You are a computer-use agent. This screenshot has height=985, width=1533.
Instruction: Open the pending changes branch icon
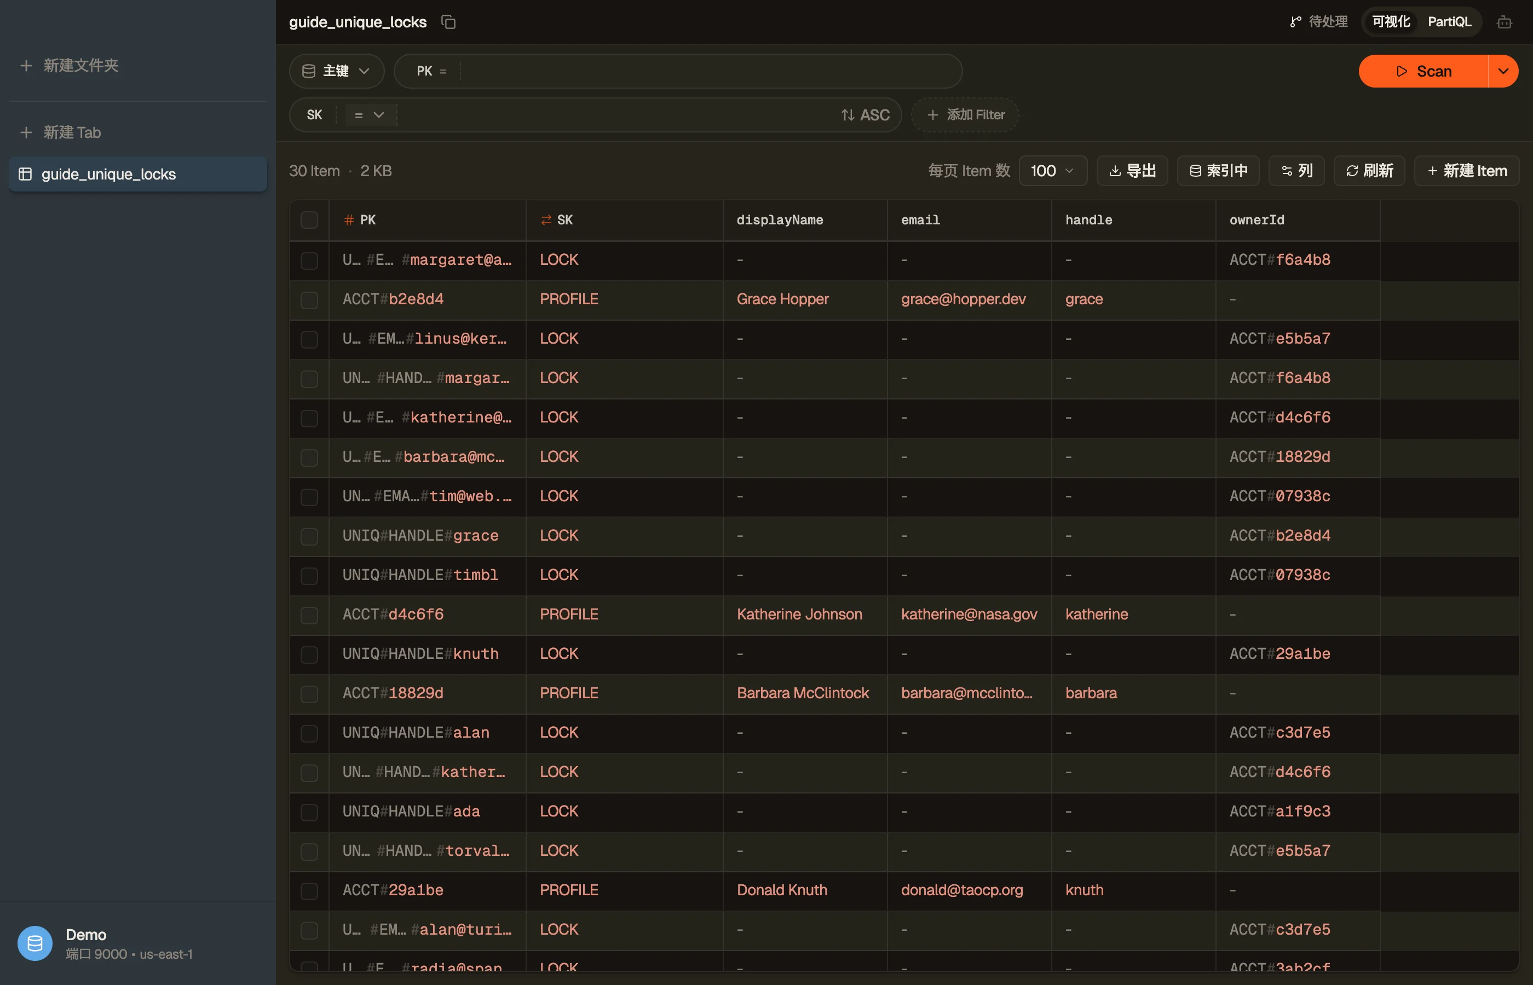(1295, 22)
